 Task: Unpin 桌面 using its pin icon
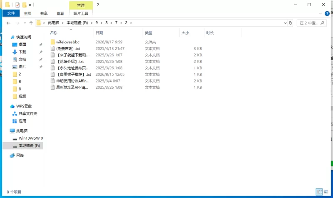pyautogui.click(x=41, y=45)
